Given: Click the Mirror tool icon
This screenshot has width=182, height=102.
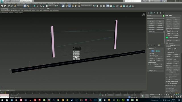Looking at the screenshot, I should coord(94,6).
